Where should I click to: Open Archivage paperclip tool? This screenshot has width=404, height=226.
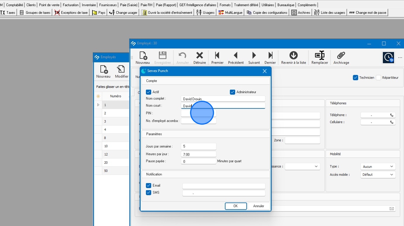341,57
